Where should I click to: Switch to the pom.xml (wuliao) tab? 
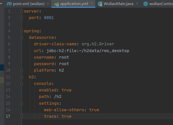28,4
